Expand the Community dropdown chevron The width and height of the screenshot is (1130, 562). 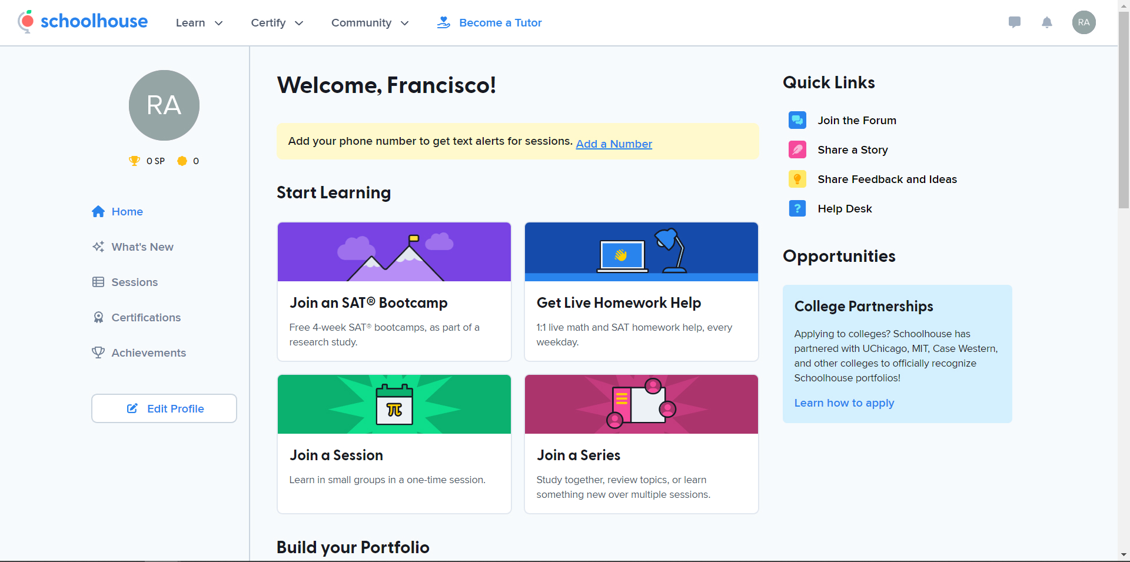pyautogui.click(x=404, y=23)
